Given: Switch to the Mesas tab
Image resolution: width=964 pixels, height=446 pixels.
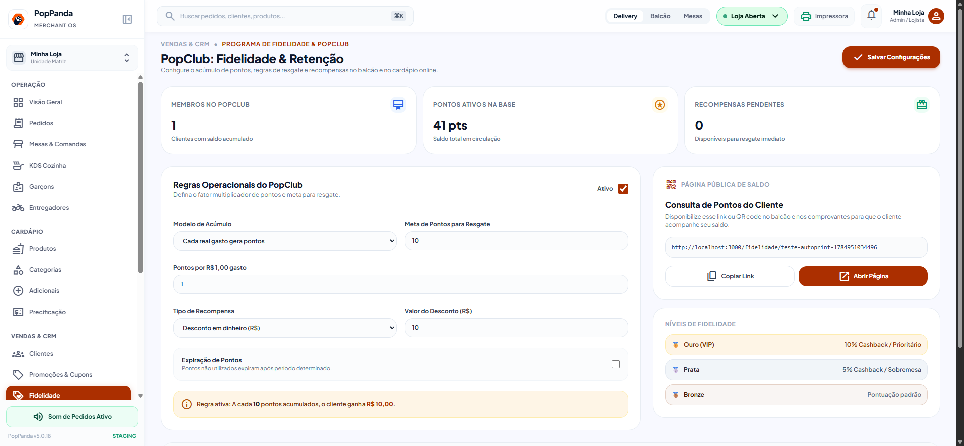Looking at the screenshot, I should (x=693, y=16).
